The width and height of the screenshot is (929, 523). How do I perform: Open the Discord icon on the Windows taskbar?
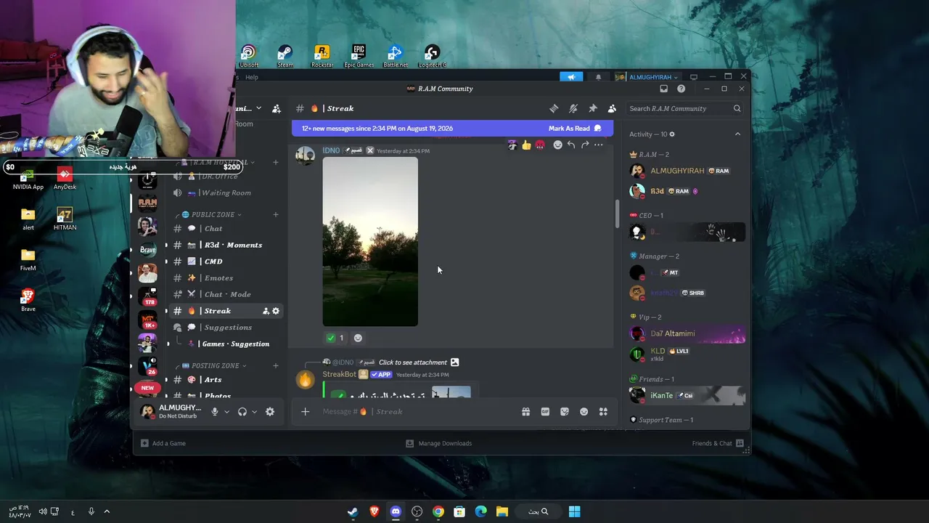click(396, 512)
